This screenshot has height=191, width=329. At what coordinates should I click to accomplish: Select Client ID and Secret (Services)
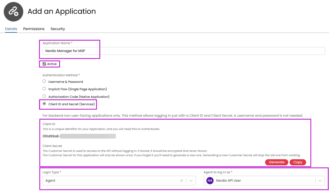coord(44,104)
